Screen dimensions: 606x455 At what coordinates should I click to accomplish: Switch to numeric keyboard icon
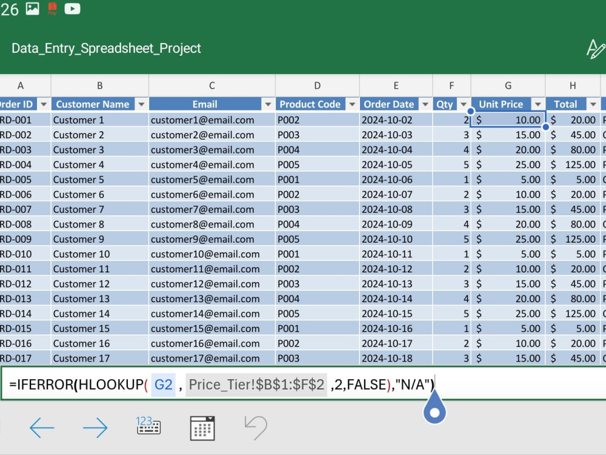[148, 426]
